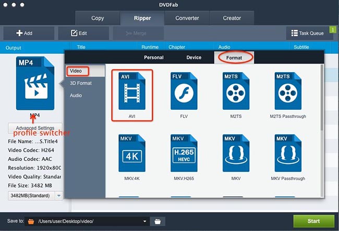
Task: Open the Creator module tab
Action: [x=232, y=18]
